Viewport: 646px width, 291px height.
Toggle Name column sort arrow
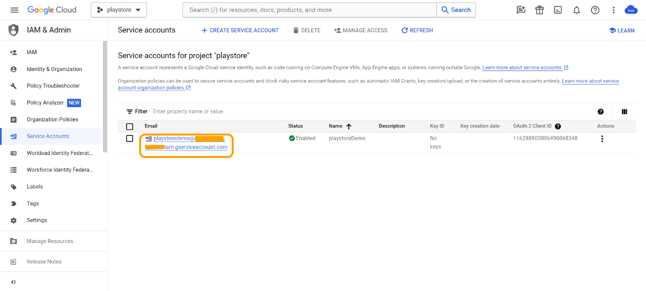[x=349, y=126]
